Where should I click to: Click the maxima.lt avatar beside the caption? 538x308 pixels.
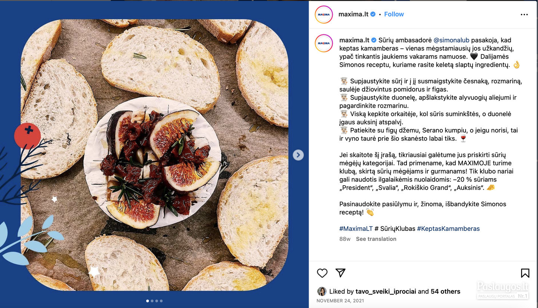(324, 43)
